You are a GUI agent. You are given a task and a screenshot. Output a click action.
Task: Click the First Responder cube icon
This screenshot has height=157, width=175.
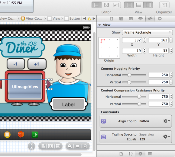click(21, 134)
